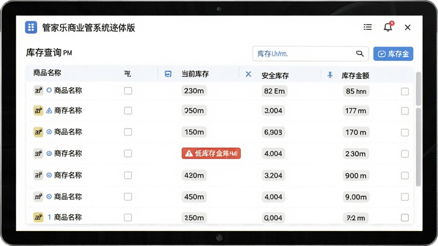This screenshot has height=246, width=438.
Task: Select the 420m current stock cell
Action: pyautogui.click(x=194, y=176)
